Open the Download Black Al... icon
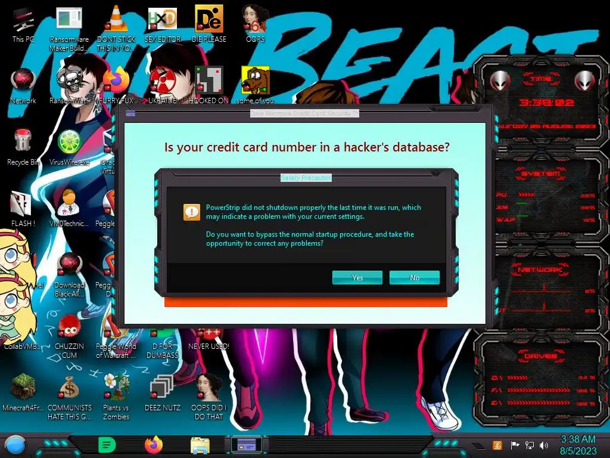The height and width of the screenshot is (458, 610). 69,274
